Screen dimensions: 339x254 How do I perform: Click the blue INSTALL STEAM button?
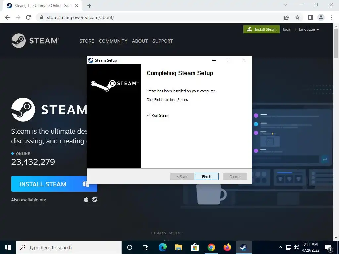(x=54, y=184)
